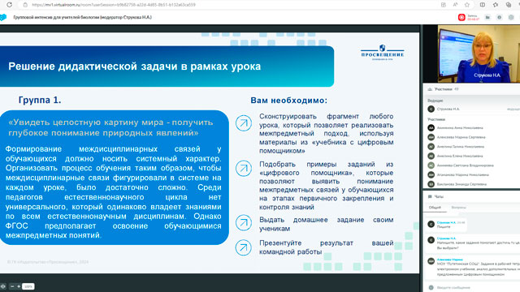This screenshot has width=520, height=292.
Task: Open site info icon in address bar
Action: (25, 5)
